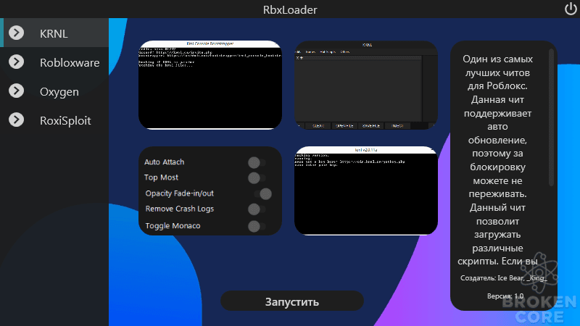Toggle the Opacity Fade-in/out switch
The height and width of the screenshot is (326, 580).
(262, 193)
